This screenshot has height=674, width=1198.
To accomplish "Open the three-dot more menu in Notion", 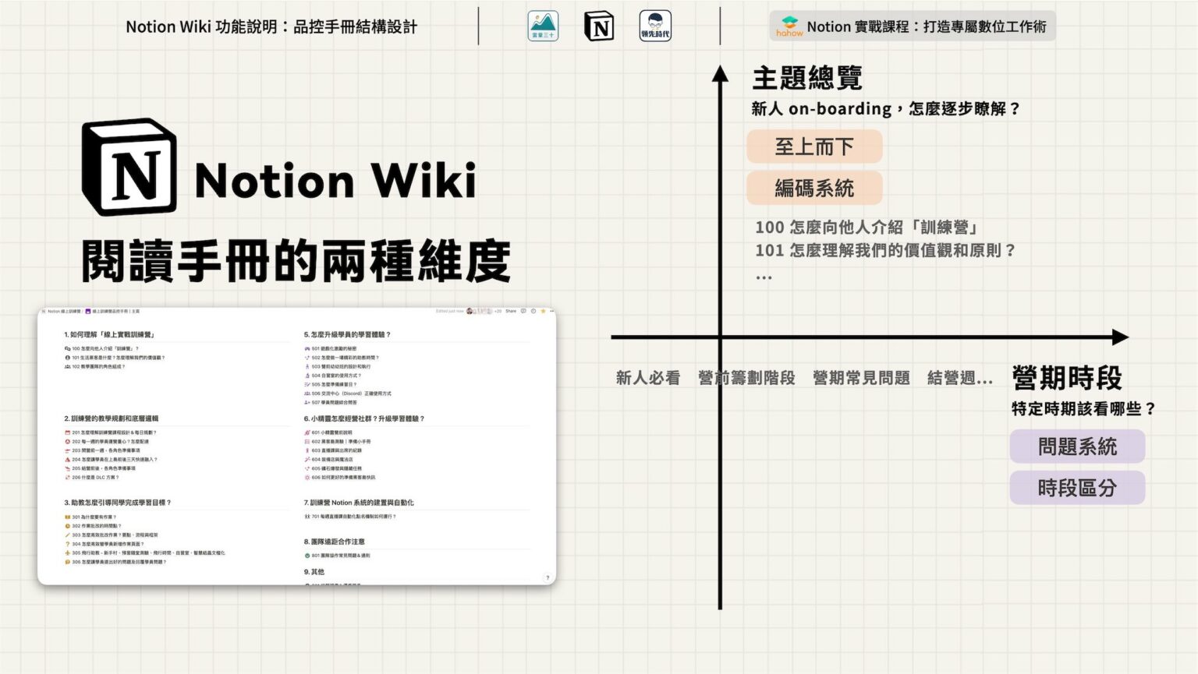I will 552,311.
